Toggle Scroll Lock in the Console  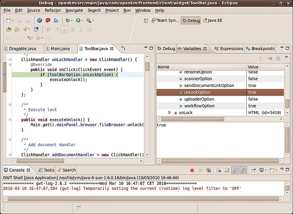227,170
